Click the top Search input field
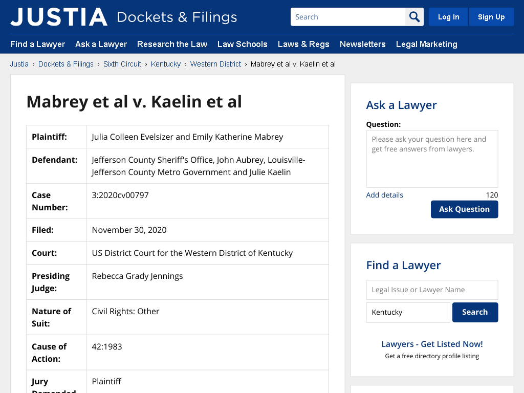The width and height of the screenshot is (524, 393). point(348,17)
